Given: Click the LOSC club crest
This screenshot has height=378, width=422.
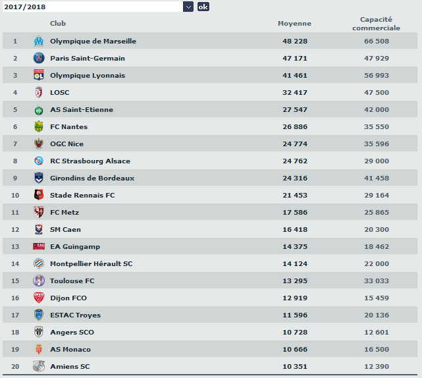Looking at the screenshot, I should click(x=39, y=92).
